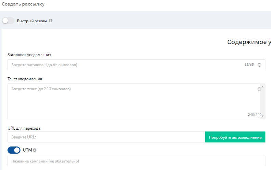
Task: Click the Текст уведомления label
Action: pos(25,79)
